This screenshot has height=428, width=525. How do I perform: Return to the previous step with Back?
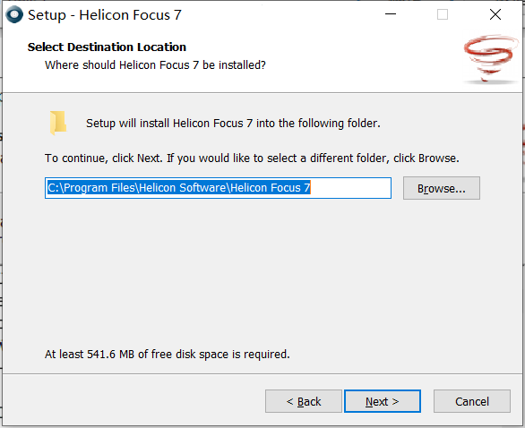point(304,401)
